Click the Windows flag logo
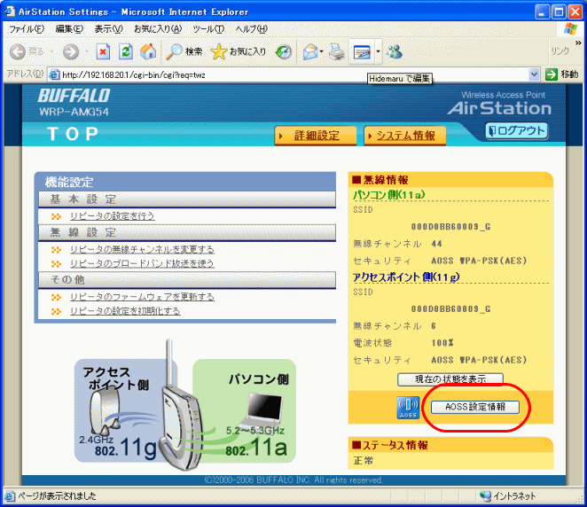The width and height of the screenshot is (587, 507). tap(571, 29)
